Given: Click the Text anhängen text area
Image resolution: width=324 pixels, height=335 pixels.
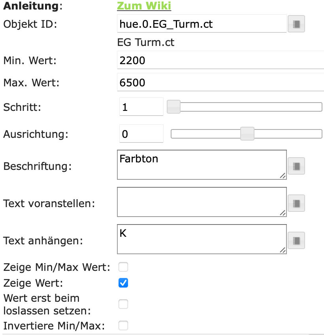Looking at the screenshot, I should (x=202, y=239).
